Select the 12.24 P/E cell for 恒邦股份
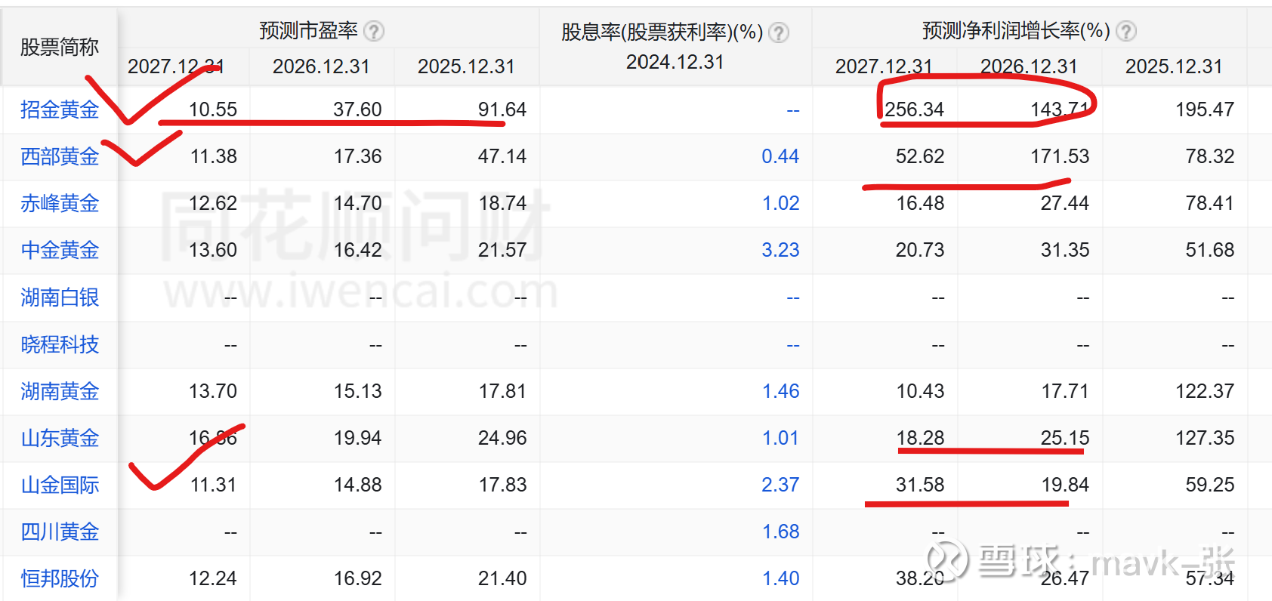 213,578
